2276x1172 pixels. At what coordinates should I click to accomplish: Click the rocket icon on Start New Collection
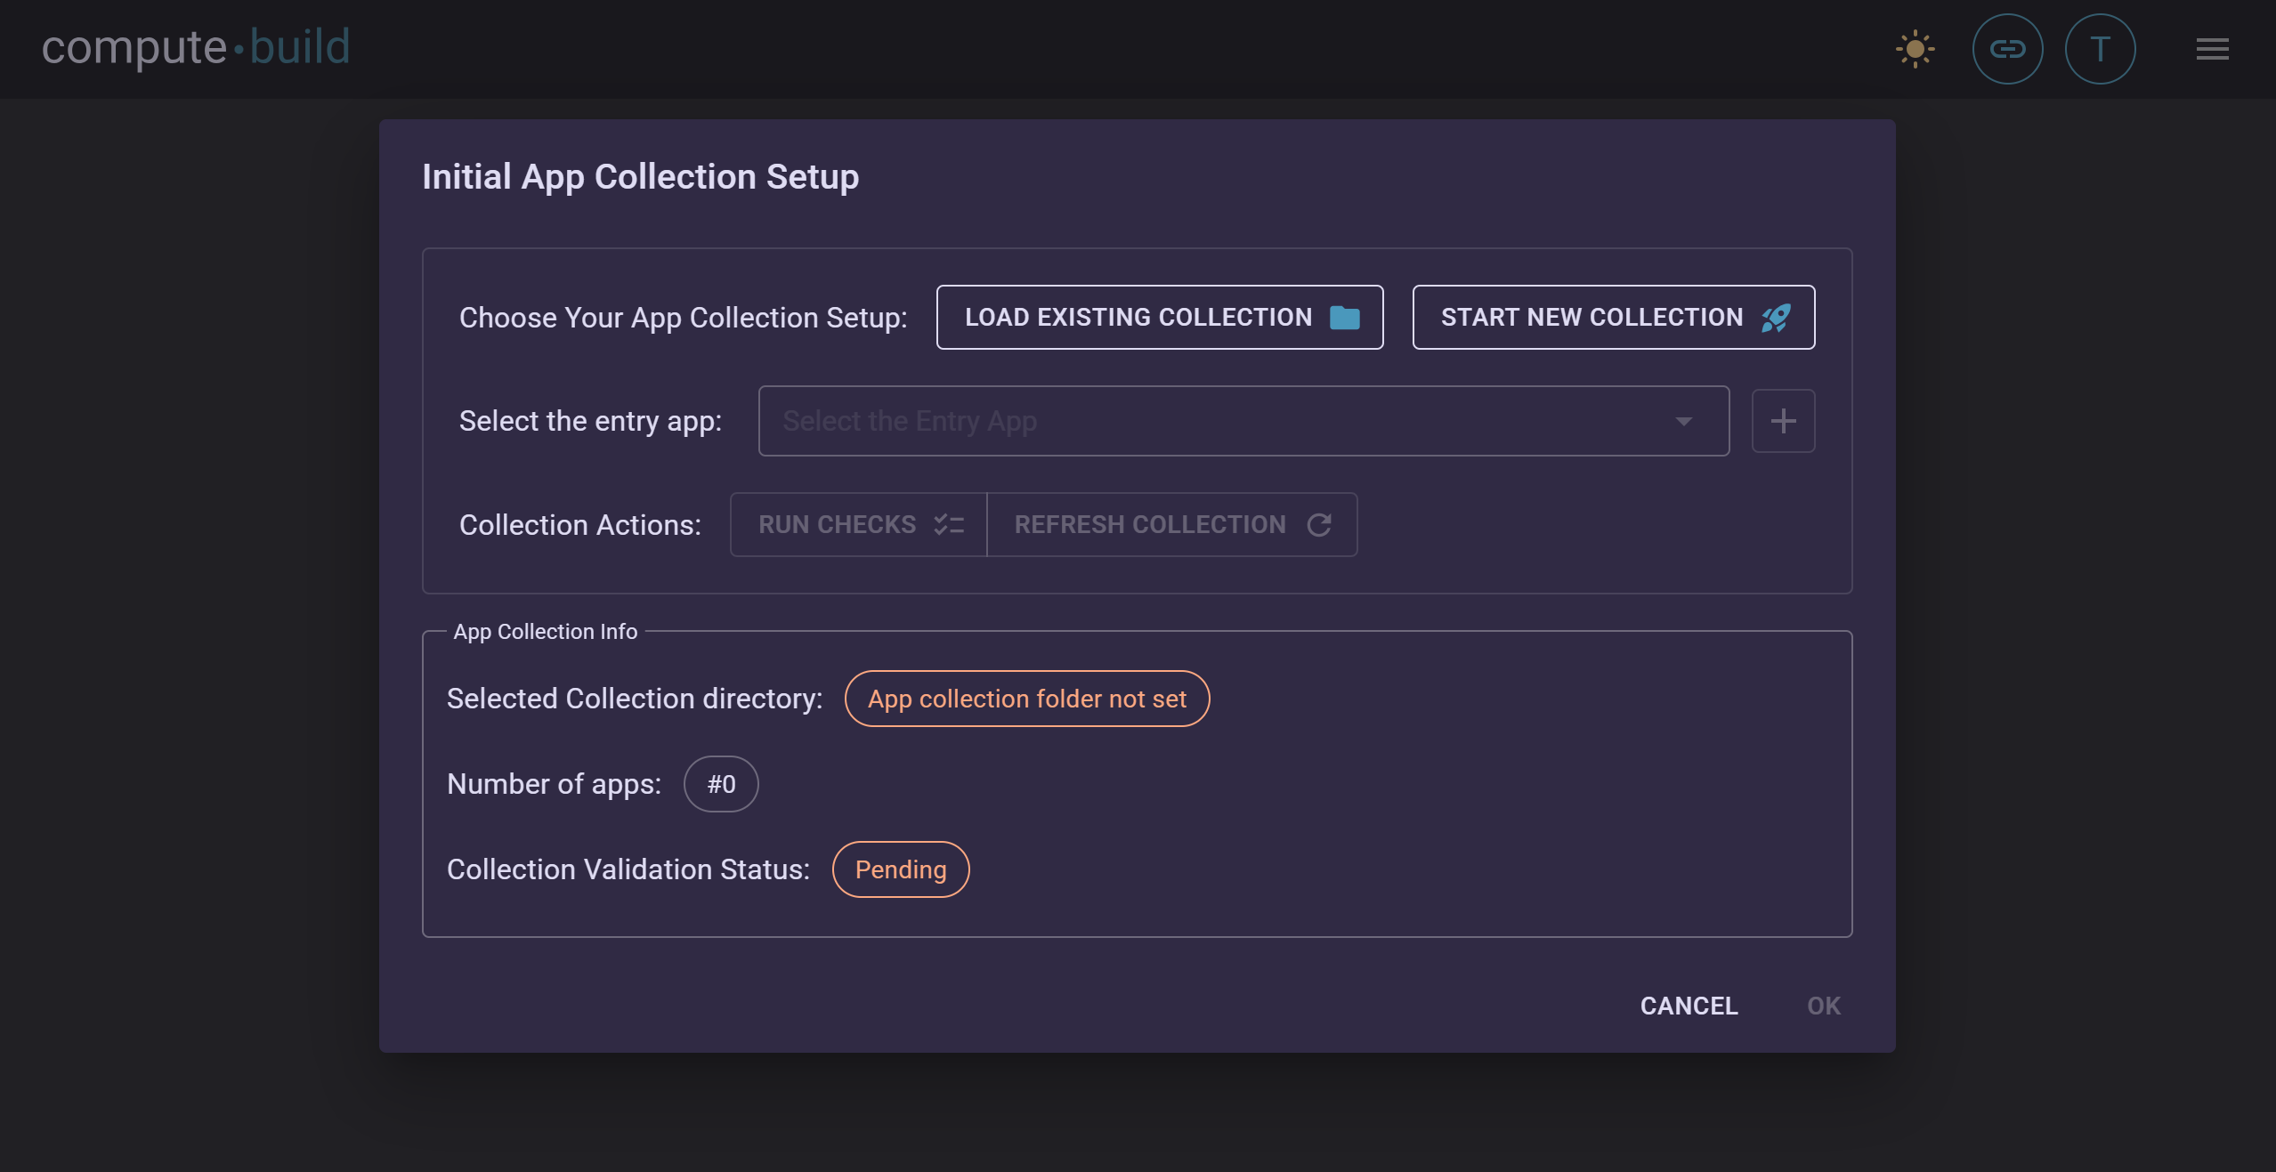1776,318
